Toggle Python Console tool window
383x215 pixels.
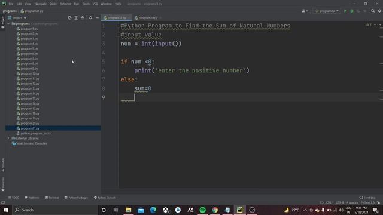[x=105, y=198]
